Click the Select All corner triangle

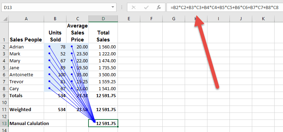pyautogui.click(x=5, y=19)
